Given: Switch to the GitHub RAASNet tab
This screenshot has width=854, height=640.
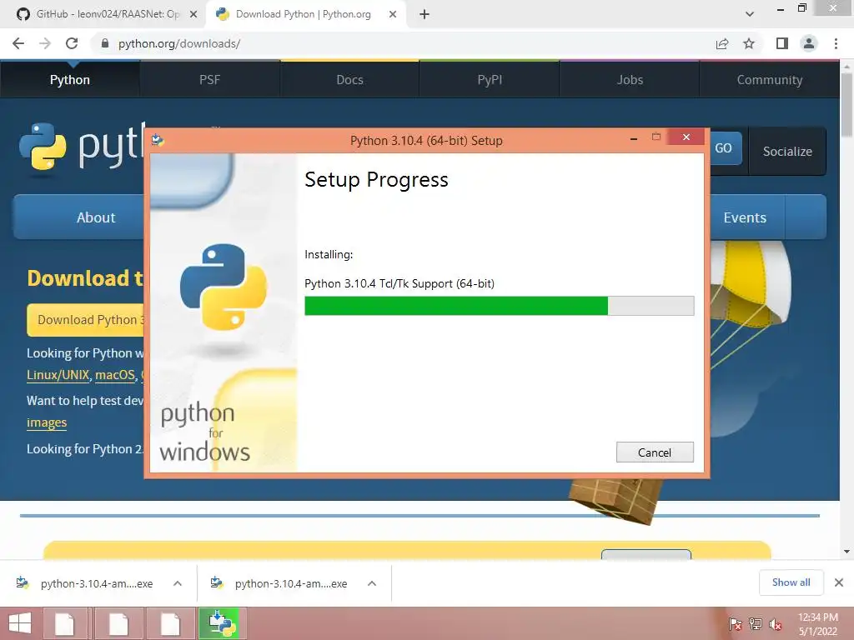Looking at the screenshot, I should tap(106, 14).
